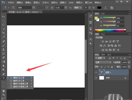Image resolution: width=132 pixels, height=100 pixels.
Task: Click the warp text icon
Action: [106, 8]
